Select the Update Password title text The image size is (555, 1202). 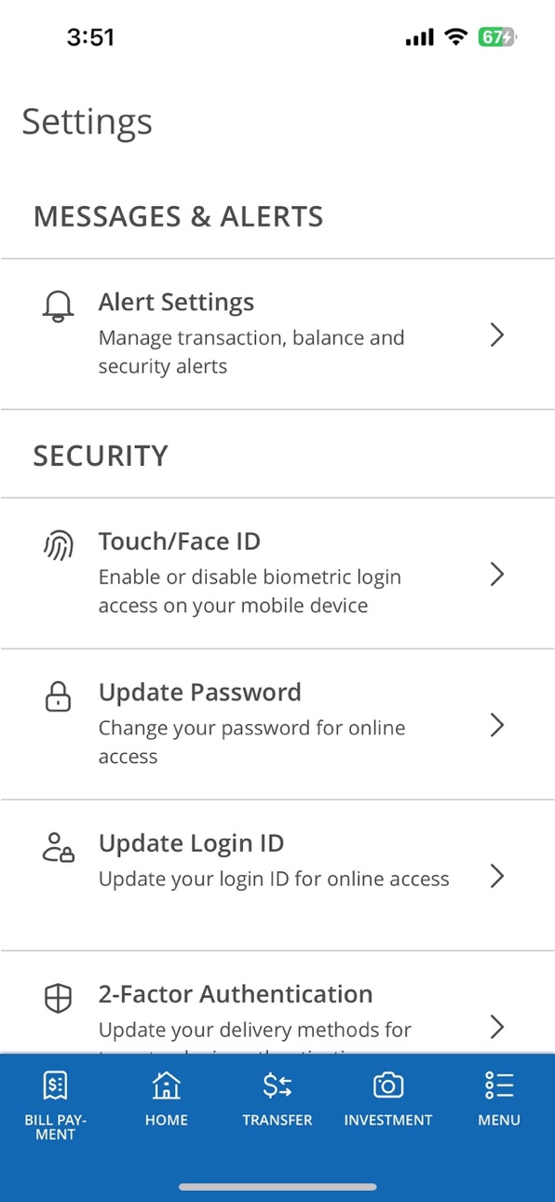point(200,692)
